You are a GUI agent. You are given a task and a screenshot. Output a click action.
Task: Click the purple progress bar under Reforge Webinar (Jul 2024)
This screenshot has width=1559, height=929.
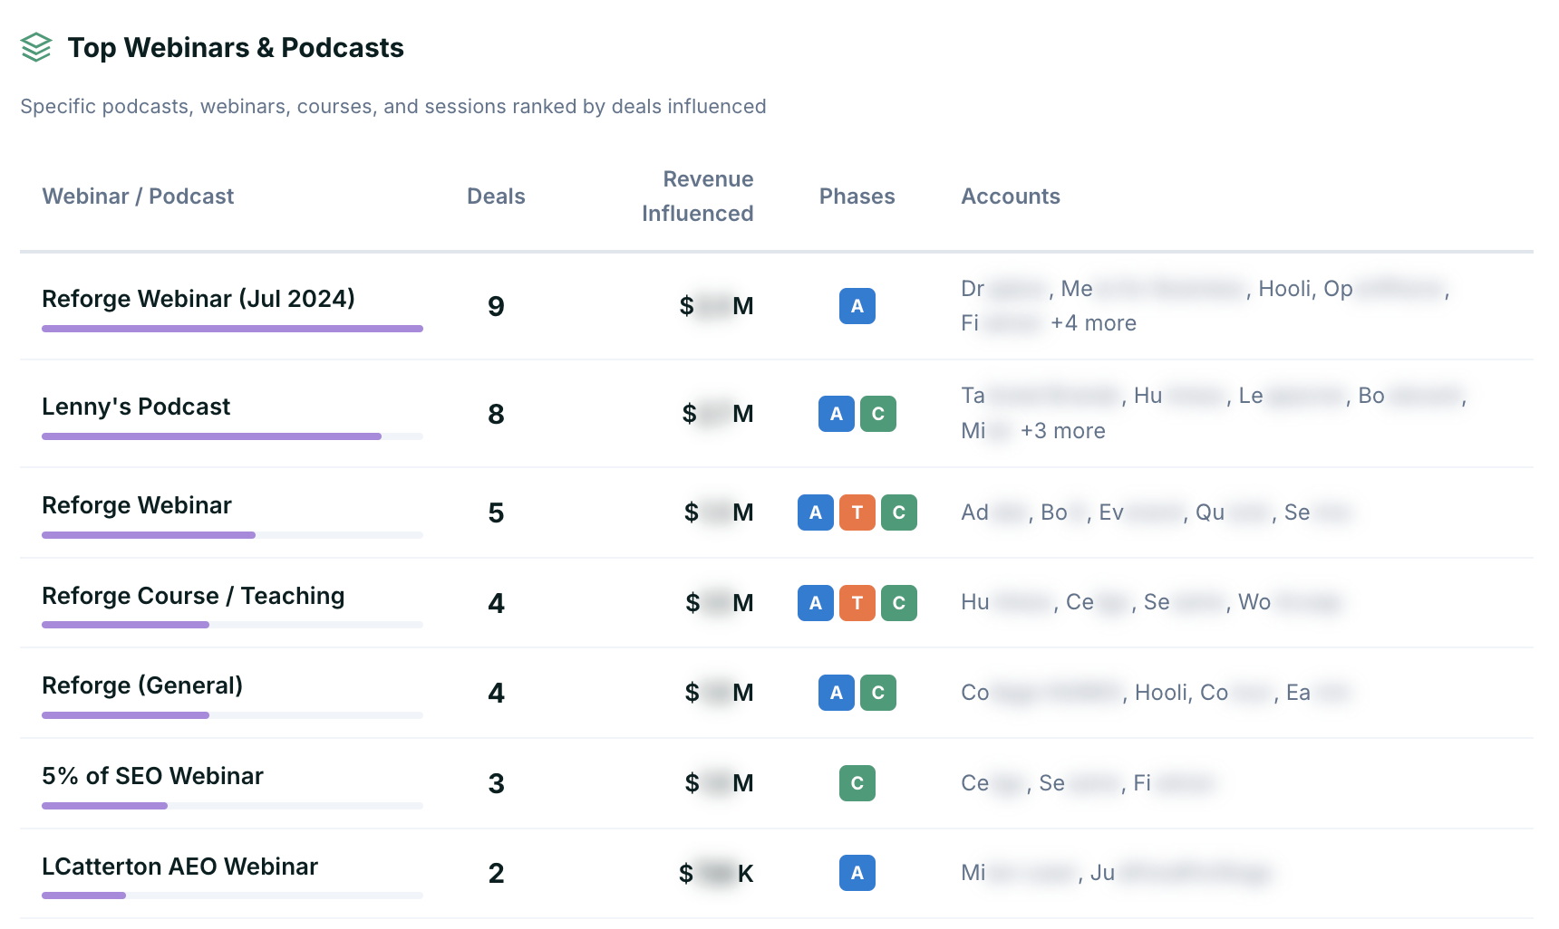[232, 329]
